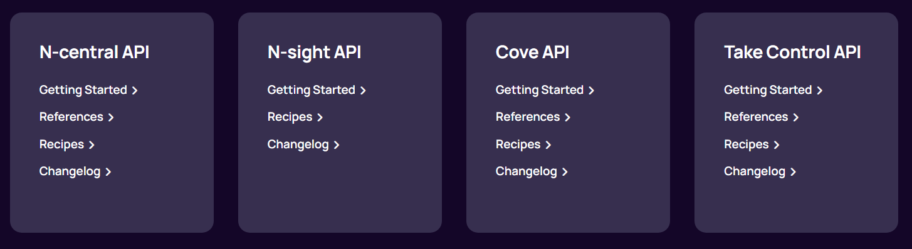Viewport: 912px width, 249px height.
Task: Click the Take Control API card heading
Action: pos(792,53)
